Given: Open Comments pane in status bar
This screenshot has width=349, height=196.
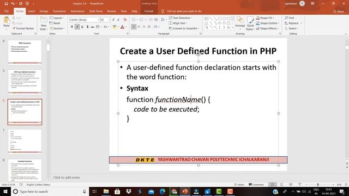Looking at the screenshot, I should point(256,185).
